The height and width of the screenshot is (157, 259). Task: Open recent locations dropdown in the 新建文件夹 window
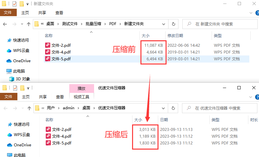coord(22,24)
